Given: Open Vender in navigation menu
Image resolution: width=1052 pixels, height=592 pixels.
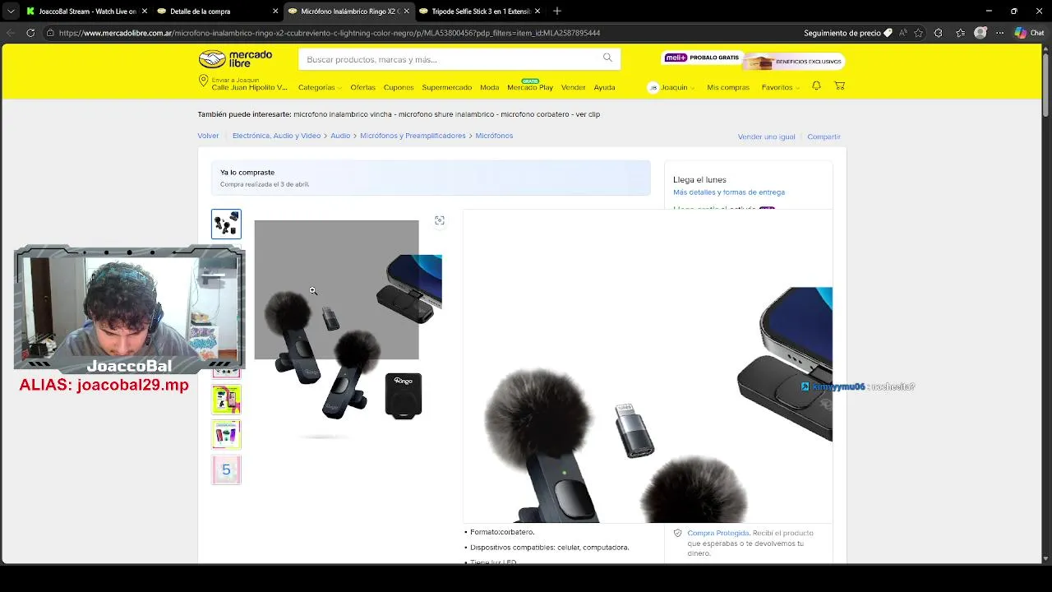Looking at the screenshot, I should pos(573,87).
